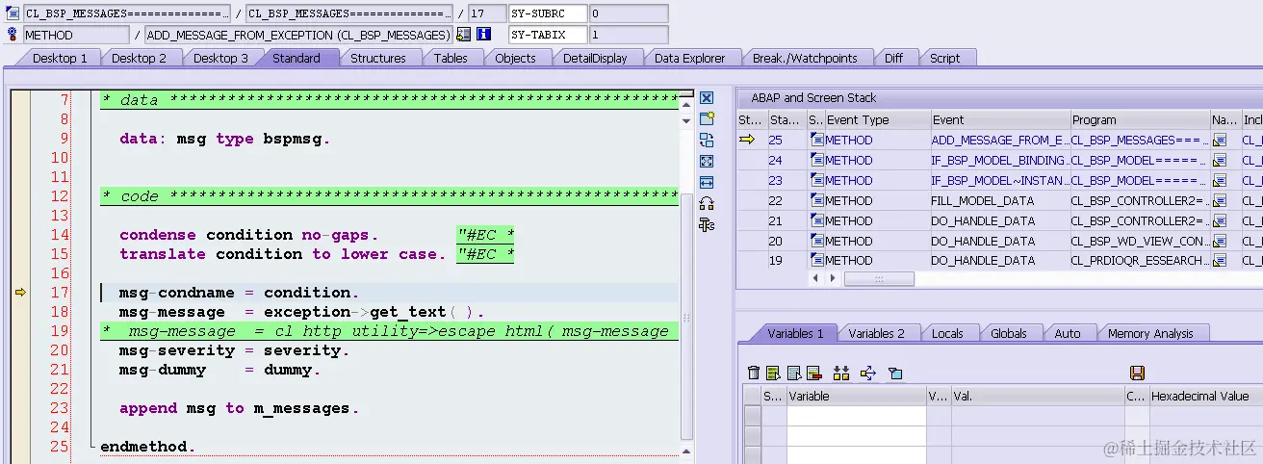Switch to the Tables tab
The image size is (1263, 464).
pyautogui.click(x=451, y=58)
